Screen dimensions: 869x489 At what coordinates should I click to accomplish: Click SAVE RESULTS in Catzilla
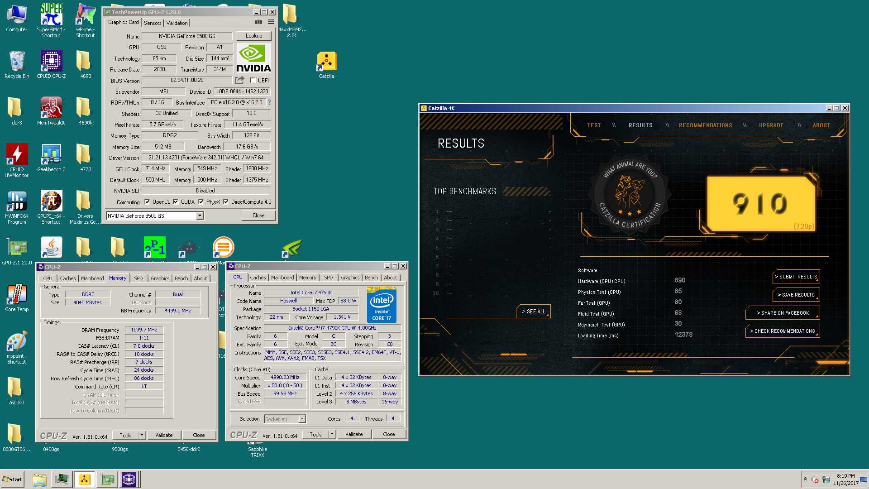pyautogui.click(x=796, y=295)
